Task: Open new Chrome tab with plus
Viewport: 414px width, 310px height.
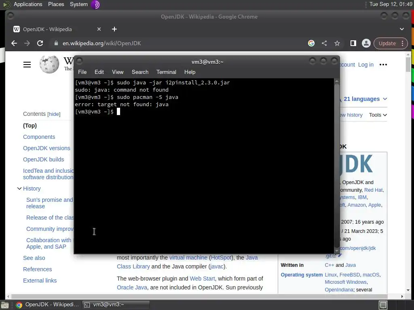Action: point(114,29)
